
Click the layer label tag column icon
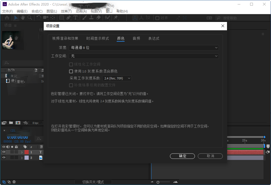25,147
